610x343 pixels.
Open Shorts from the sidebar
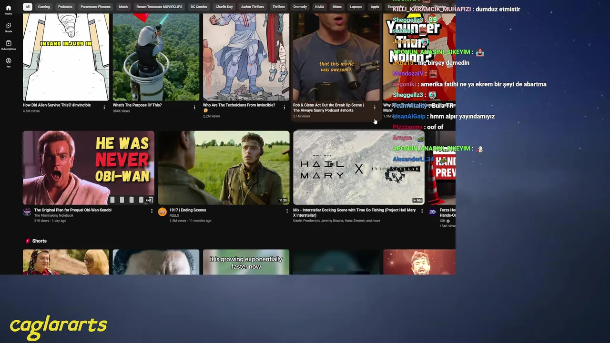[x=8, y=28]
